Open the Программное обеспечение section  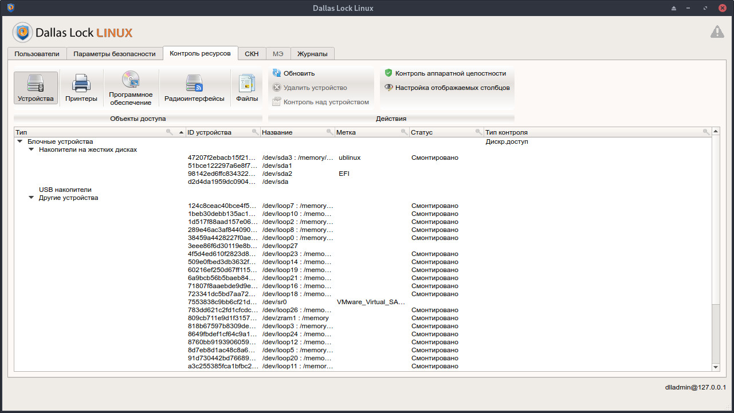pyautogui.click(x=130, y=87)
